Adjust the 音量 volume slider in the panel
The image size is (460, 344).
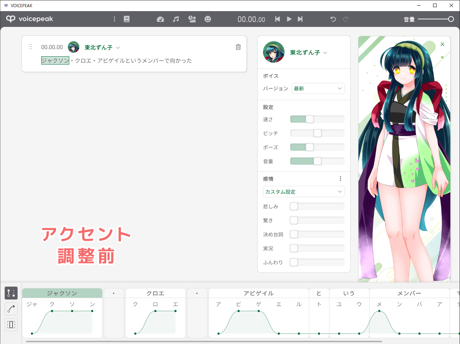[x=317, y=161]
